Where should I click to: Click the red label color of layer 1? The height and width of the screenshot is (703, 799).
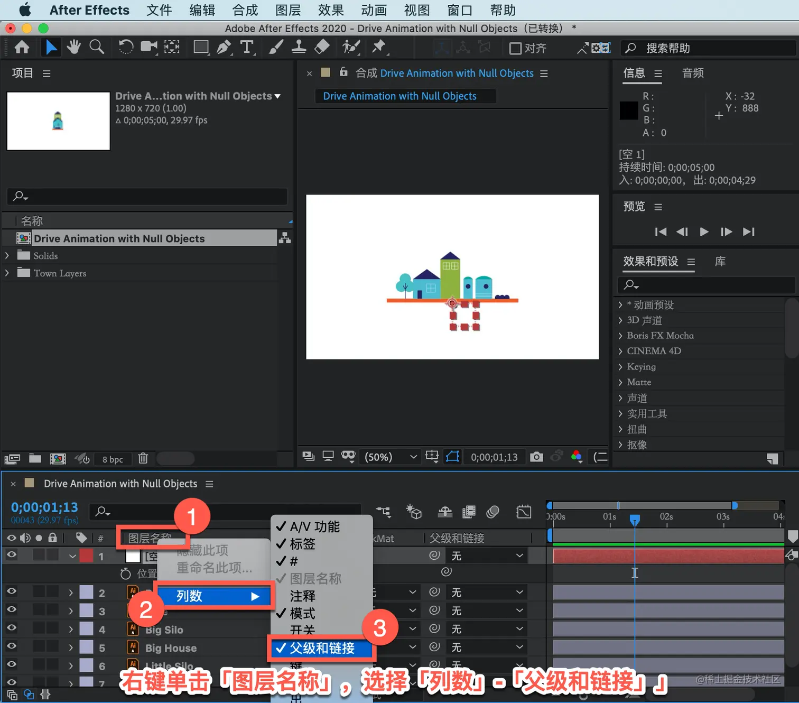click(x=86, y=556)
